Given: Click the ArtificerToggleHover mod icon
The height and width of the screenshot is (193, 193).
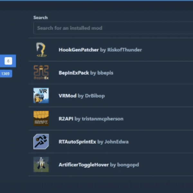Looking at the screenshot, I should [41, 164].
